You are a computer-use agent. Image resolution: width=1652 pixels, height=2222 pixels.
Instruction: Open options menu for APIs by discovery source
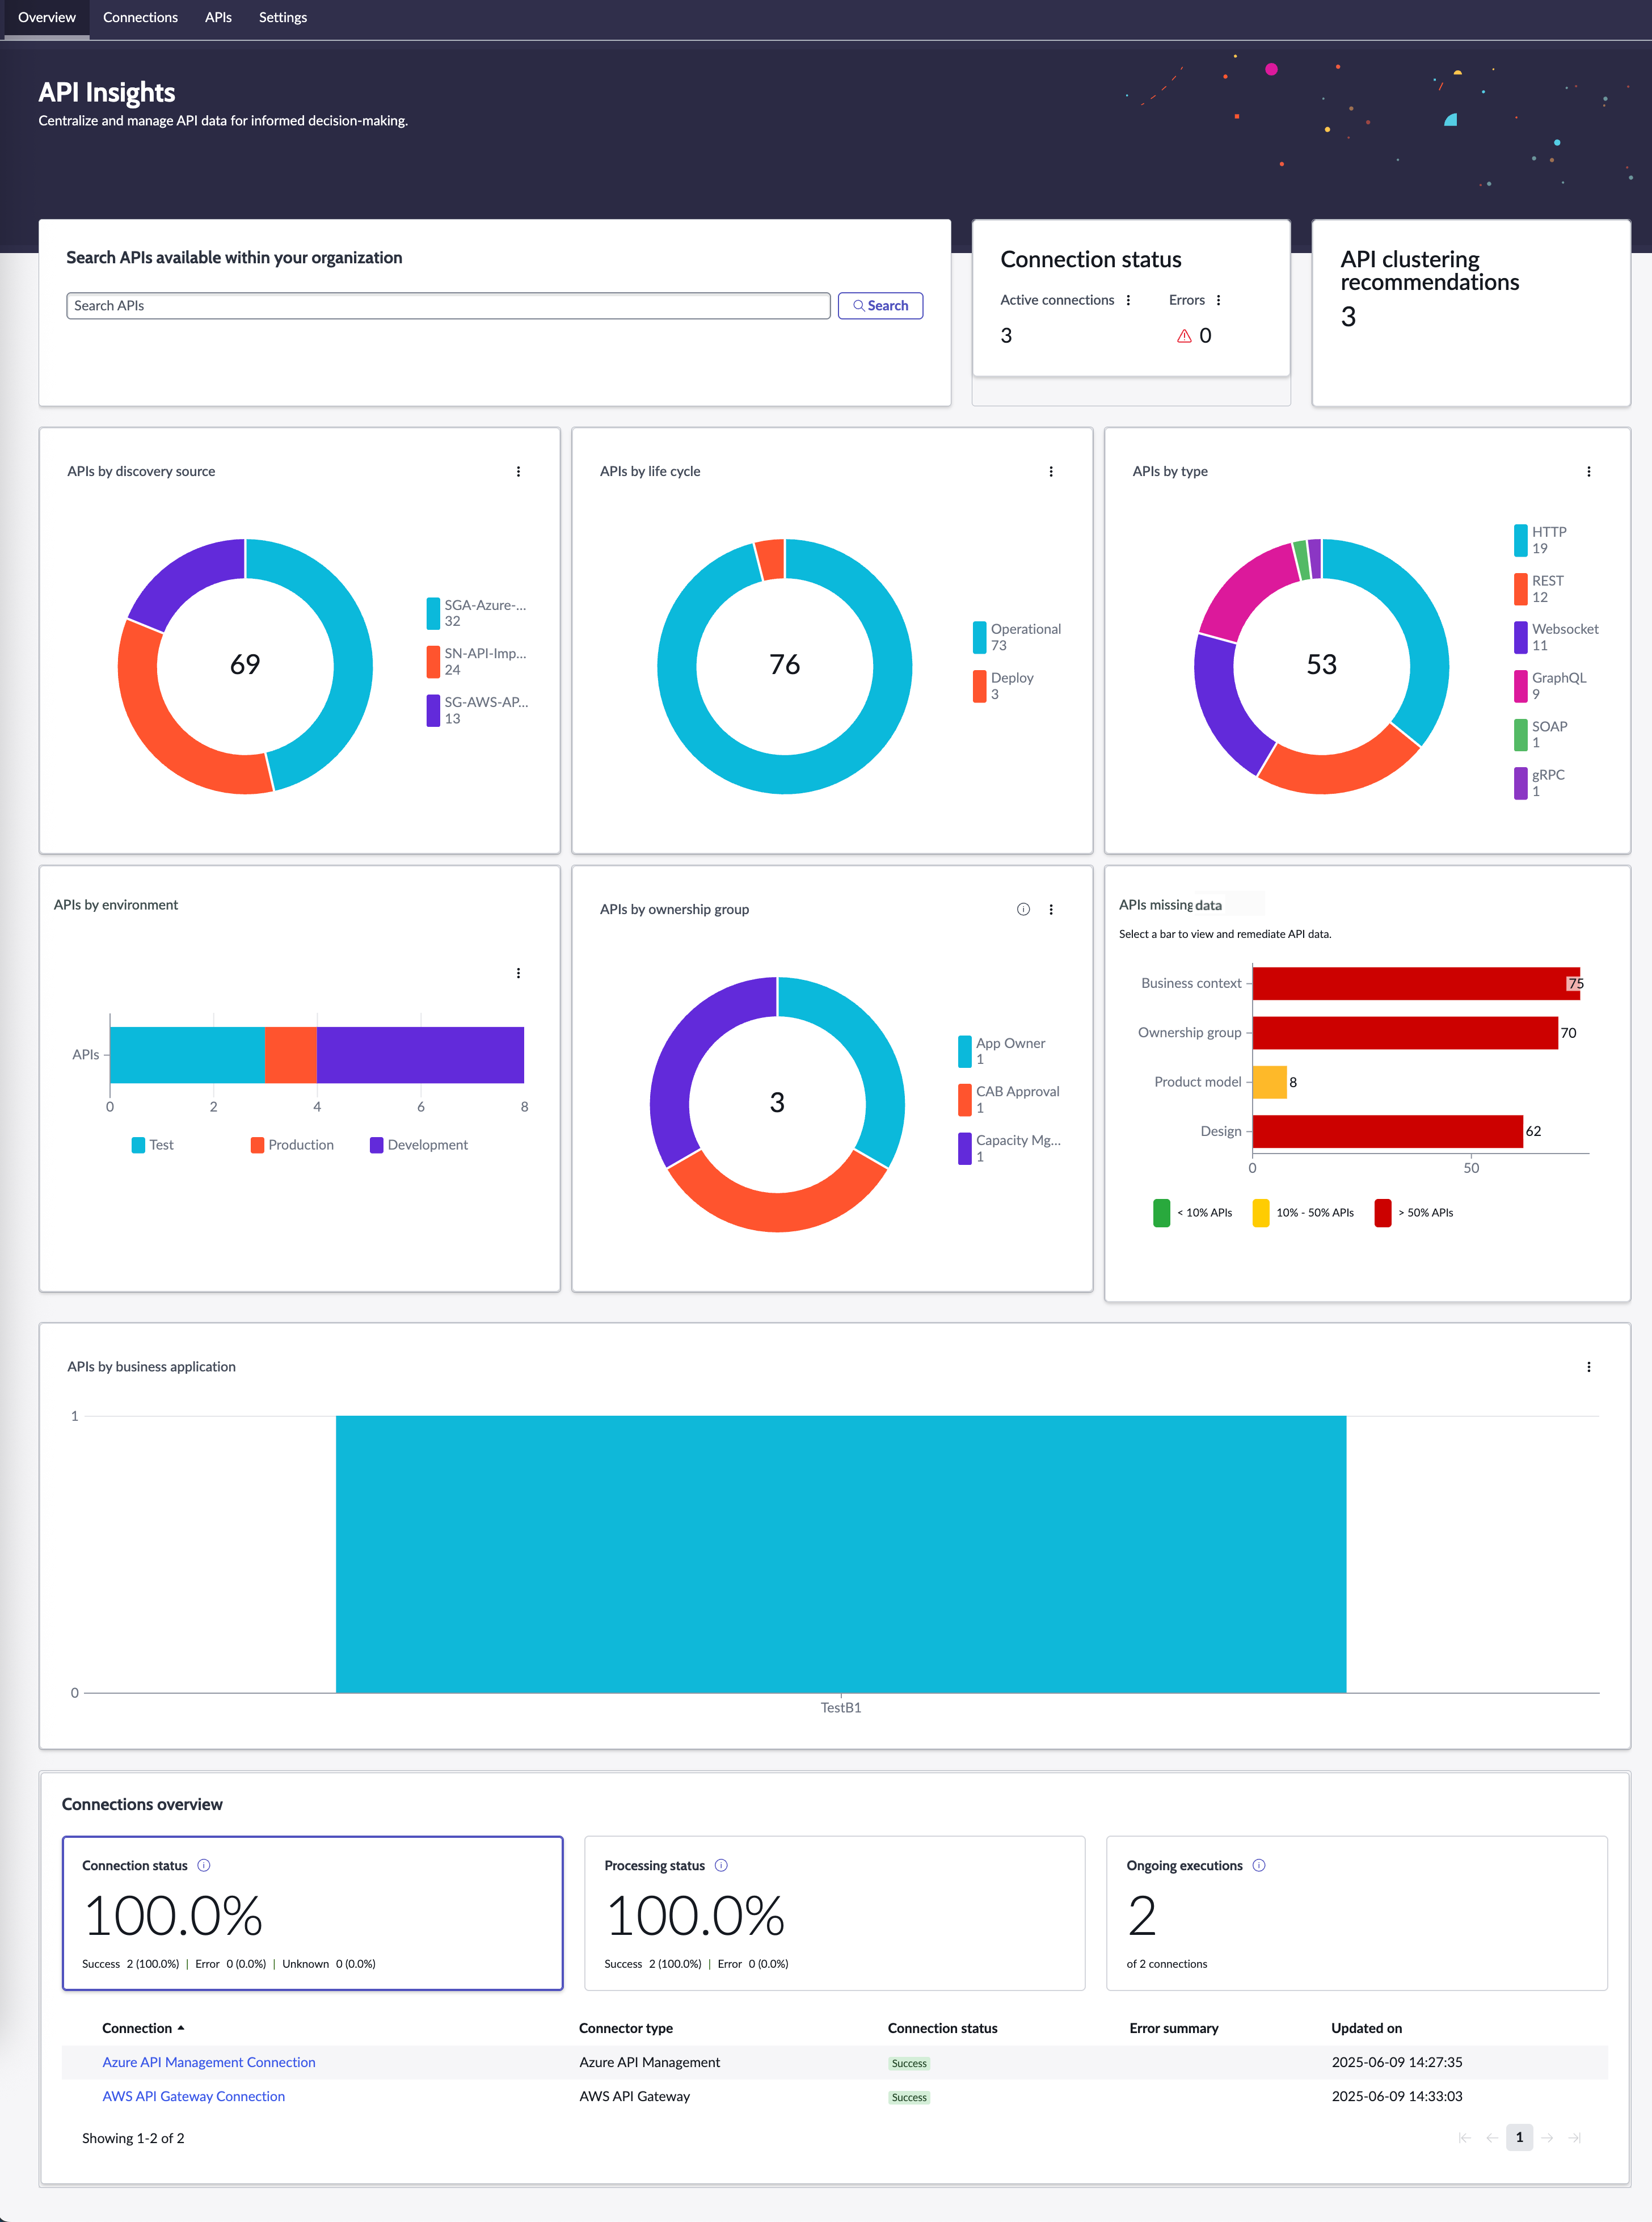(x=518, y=471)
